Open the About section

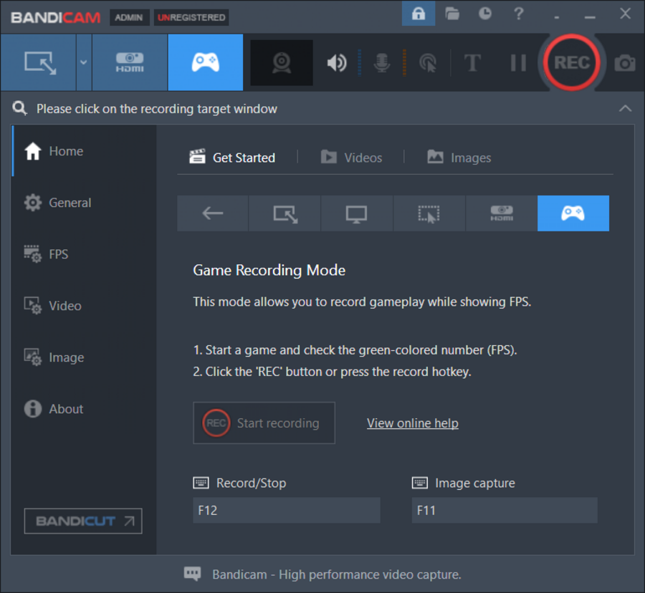tap(84, 409)
